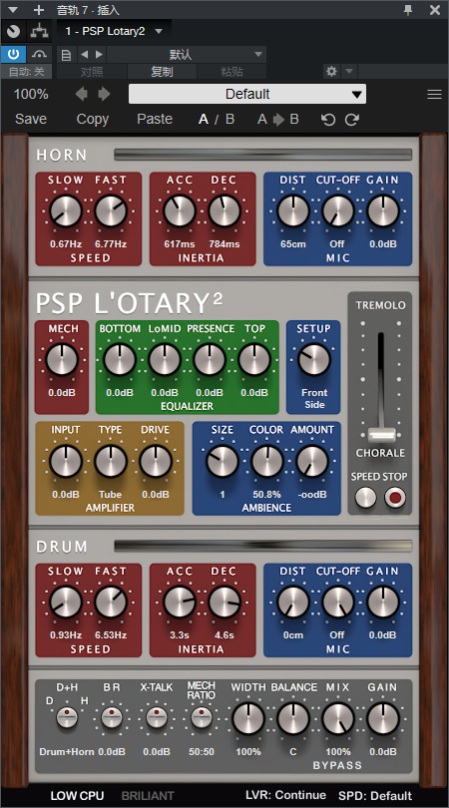Click the Horn SLOW speed knob

pyautogui.click(x=66, y=211)
